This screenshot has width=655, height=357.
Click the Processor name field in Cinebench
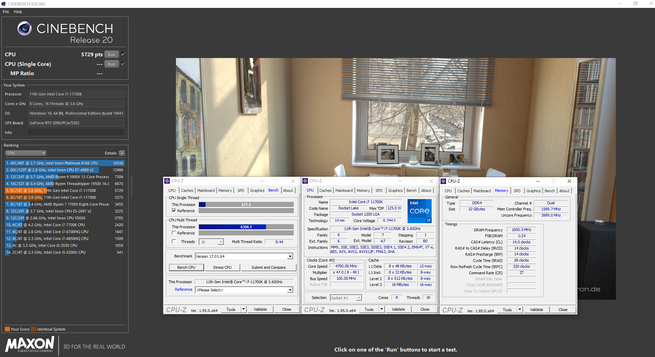76,94
